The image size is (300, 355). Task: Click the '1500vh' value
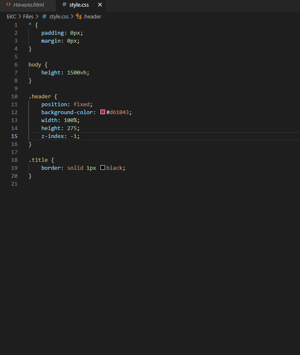coord(77,73)
